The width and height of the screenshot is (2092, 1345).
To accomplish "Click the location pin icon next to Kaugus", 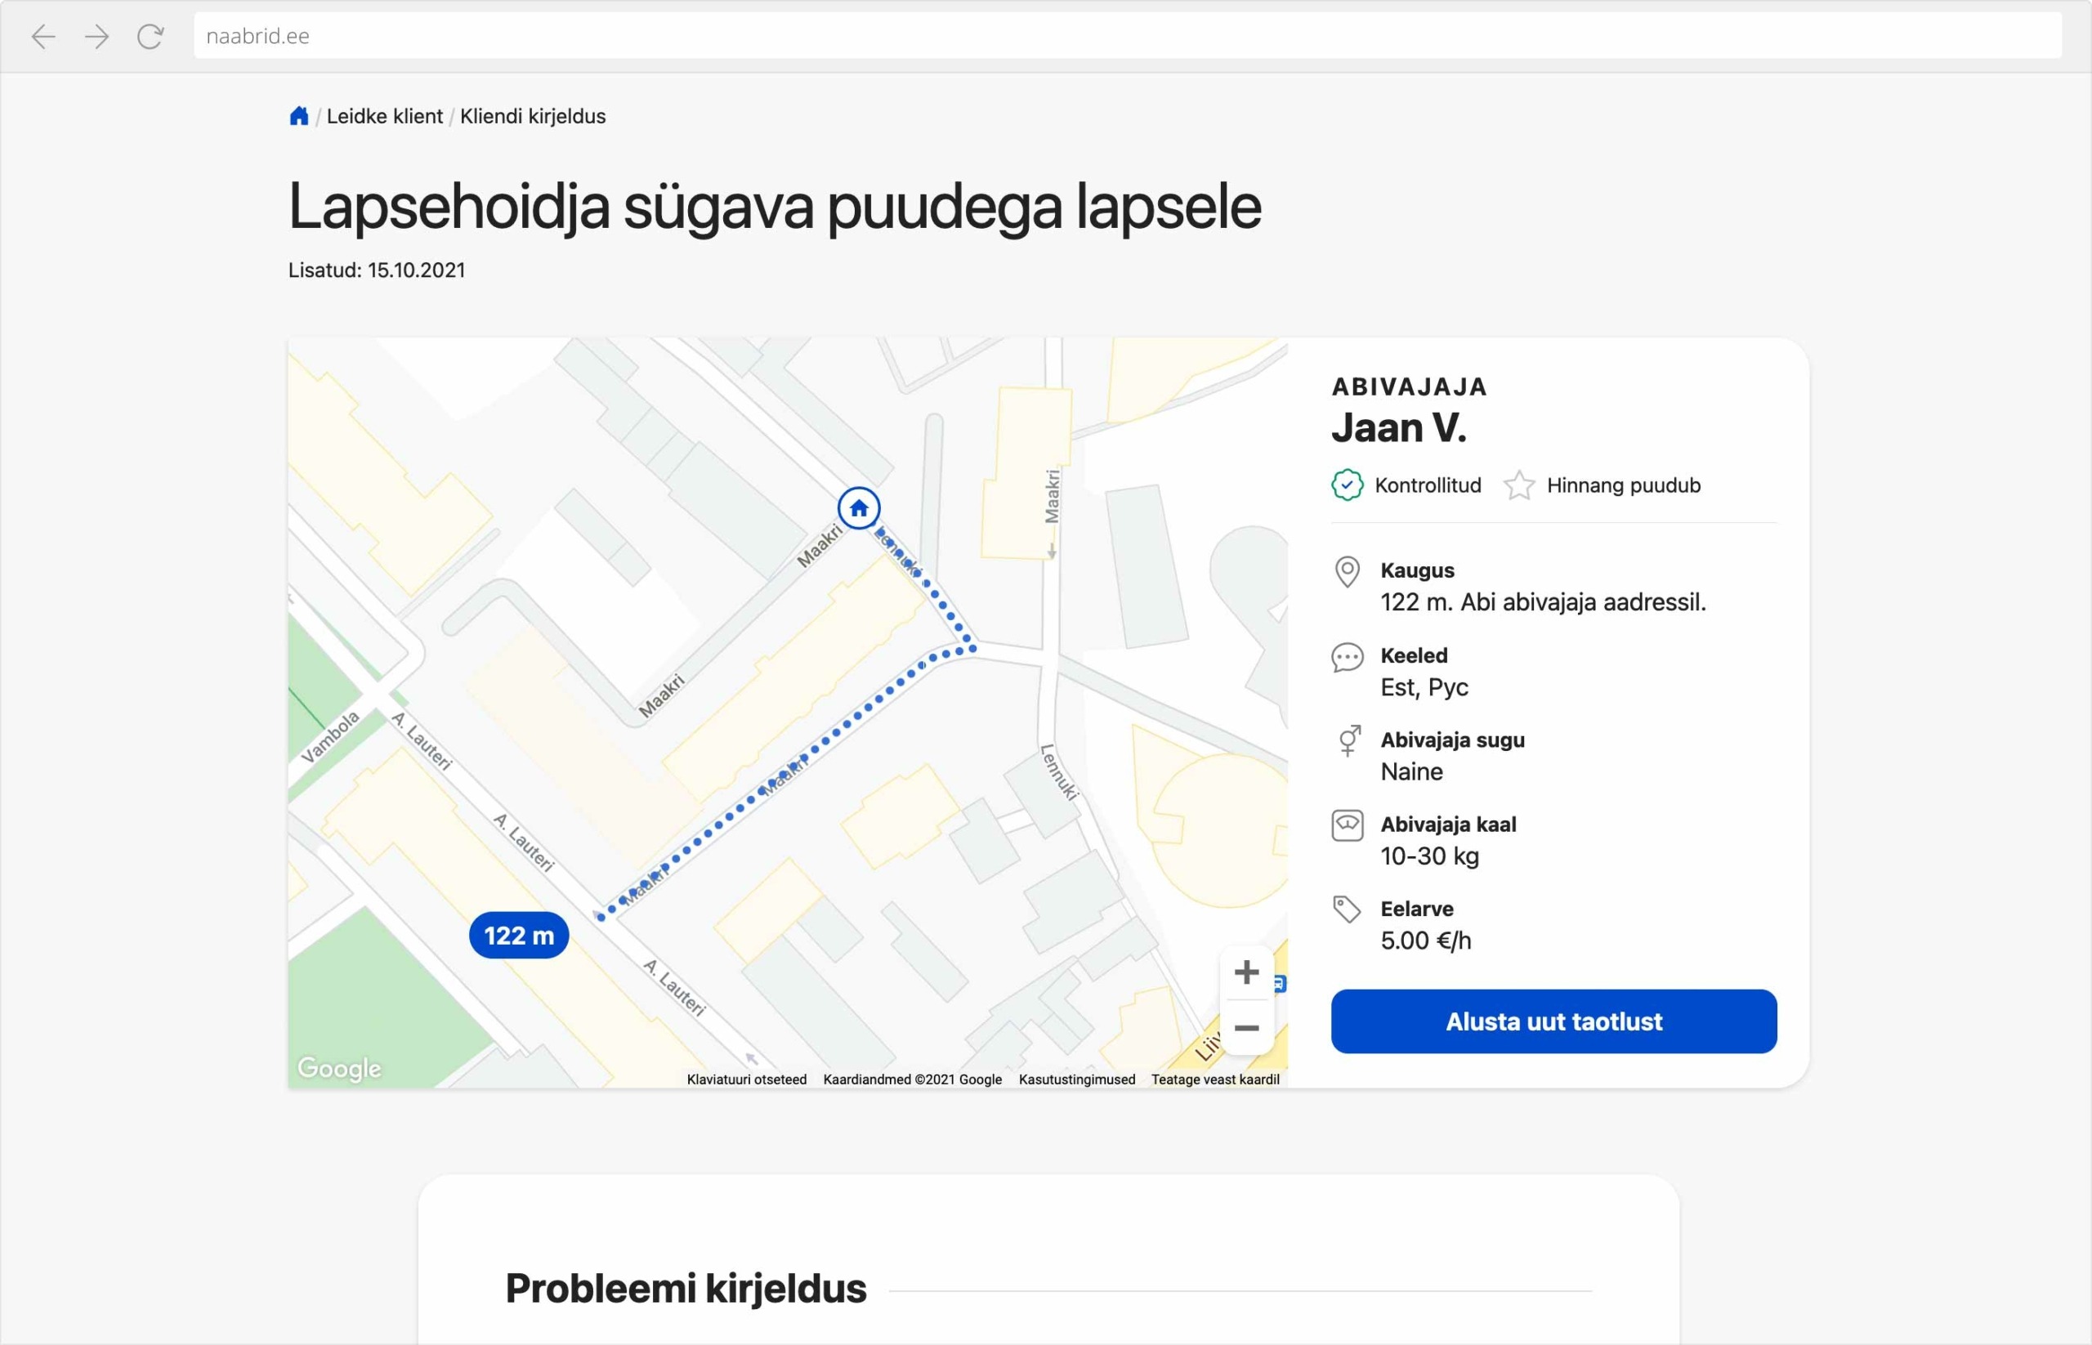I will (x=1348, y=572).
